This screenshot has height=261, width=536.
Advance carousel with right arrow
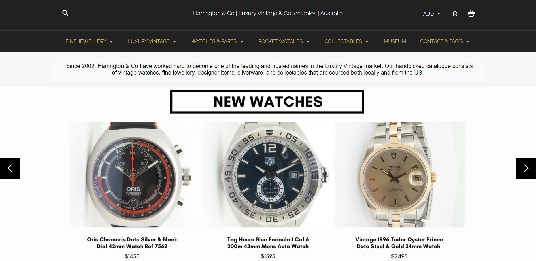[526, 168]
